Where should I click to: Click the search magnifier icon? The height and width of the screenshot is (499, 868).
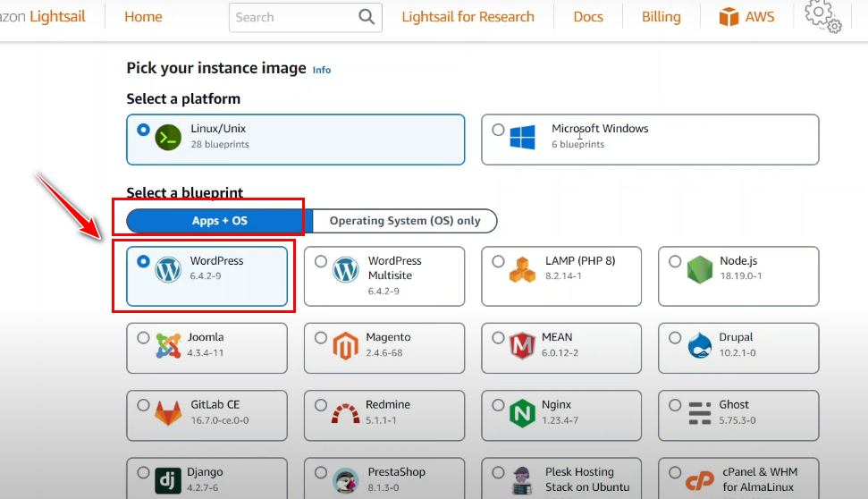367,17
